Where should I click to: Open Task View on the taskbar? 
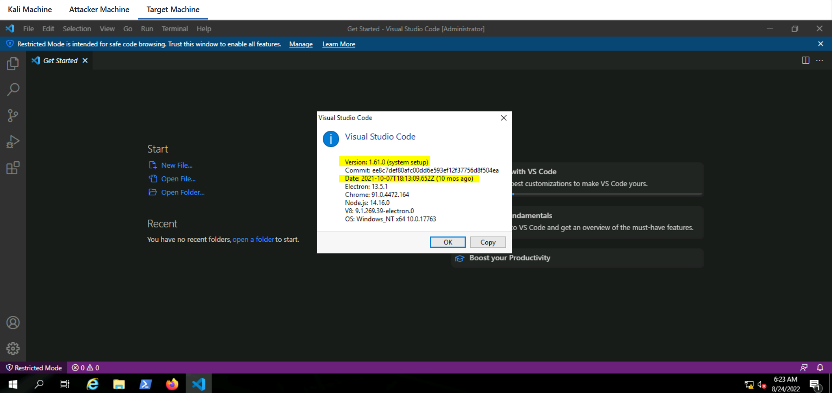65,384
